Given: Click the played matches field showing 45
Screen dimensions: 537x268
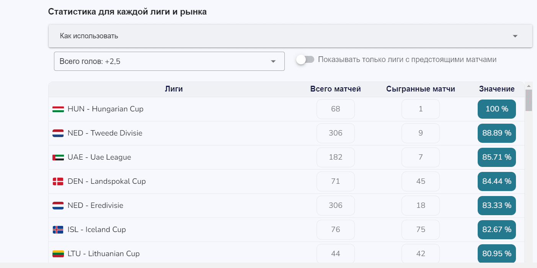Looking at the screenshot, I should click(x=420, y=181).
